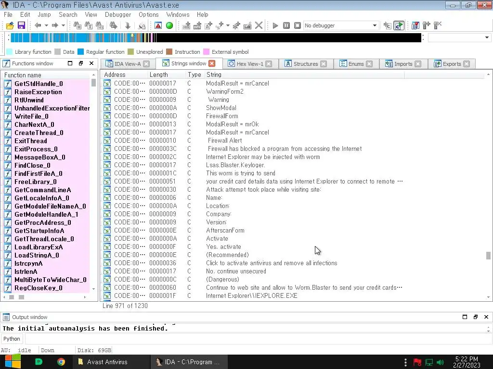Stop process with the stop button
The image size is (493, 369).
[298, 25]
